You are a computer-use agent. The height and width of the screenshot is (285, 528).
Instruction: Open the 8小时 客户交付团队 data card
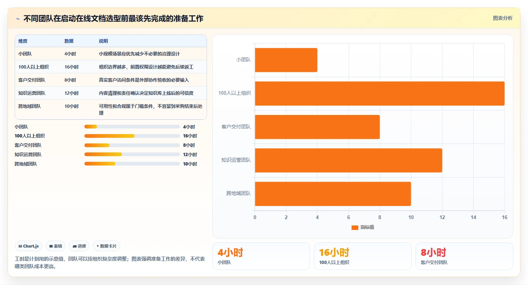click(x=464, y=256)
